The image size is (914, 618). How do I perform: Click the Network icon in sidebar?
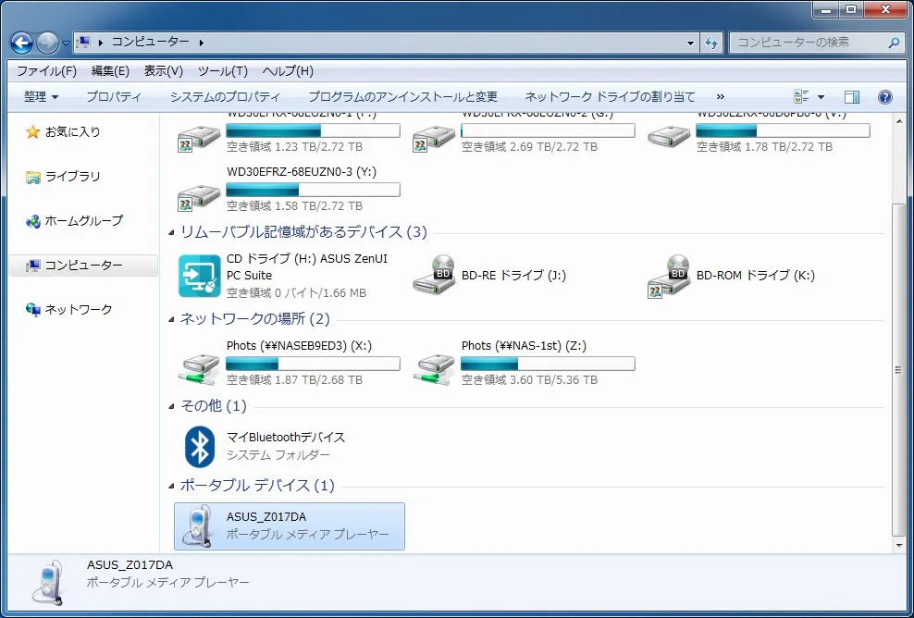point(32,310)
